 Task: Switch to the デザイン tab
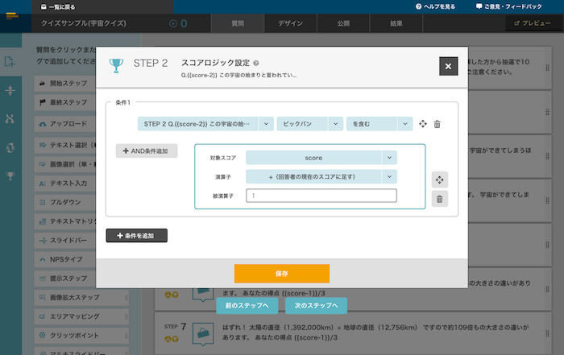[x=291, y=23]
